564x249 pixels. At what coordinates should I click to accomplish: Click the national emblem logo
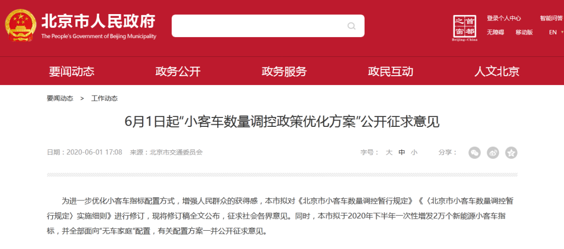20,25
